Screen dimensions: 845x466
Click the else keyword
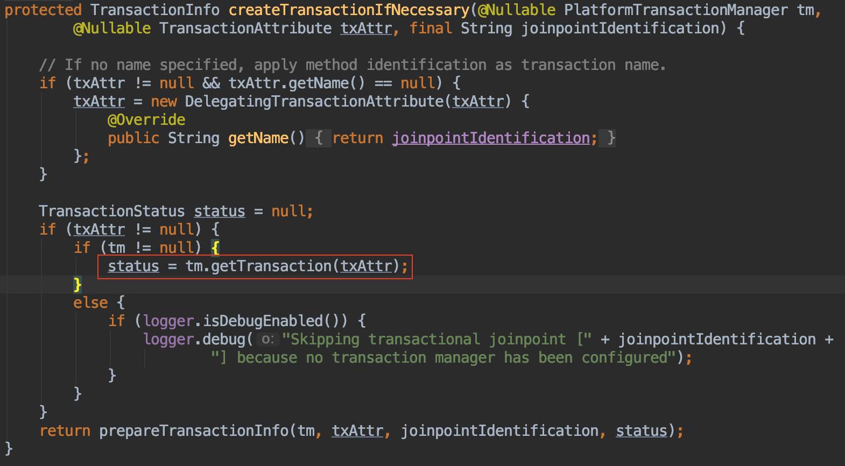(x=90, y=303)
